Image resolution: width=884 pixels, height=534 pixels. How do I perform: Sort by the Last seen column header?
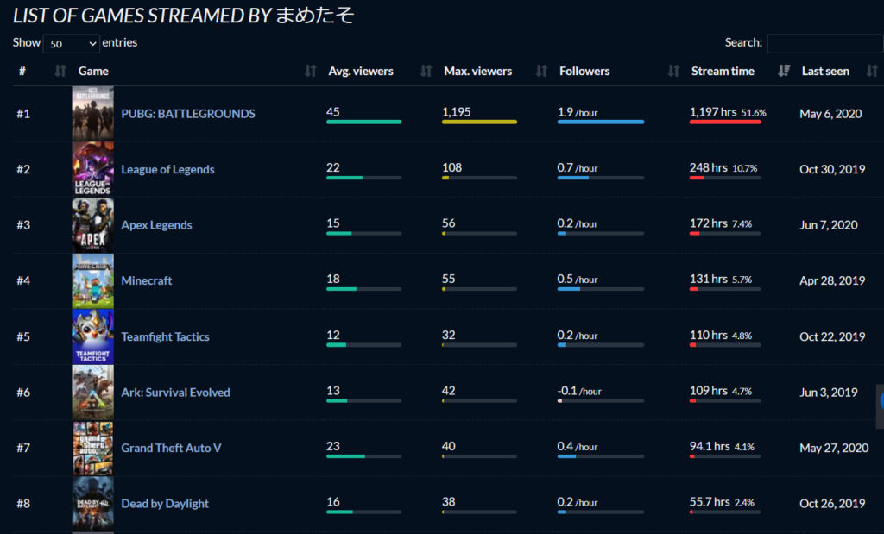[x=825, y=72]
